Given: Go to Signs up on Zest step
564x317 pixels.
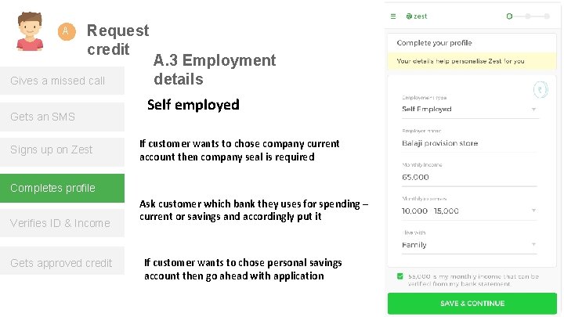Looking at the screenshot, I should tap(62, 149).
